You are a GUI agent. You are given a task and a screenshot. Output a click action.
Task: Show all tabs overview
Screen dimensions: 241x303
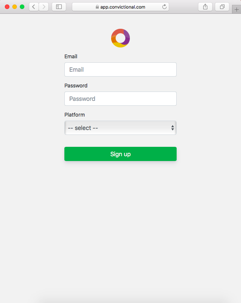tap(222, 7)
